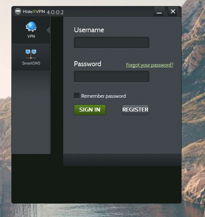Screen dimensions: 205x217
Task: Focus the Username input field
Action: point(112,42)
